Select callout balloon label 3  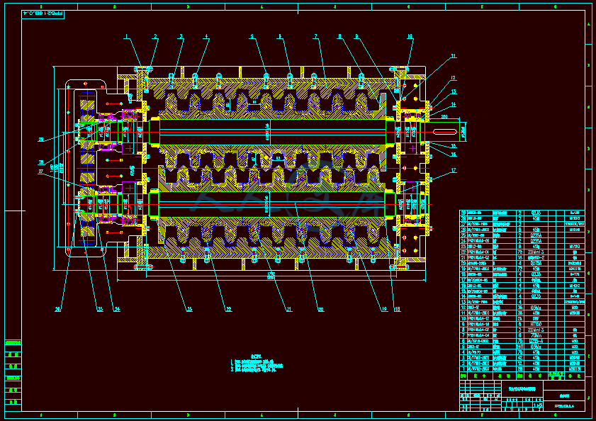pos(181,37)
